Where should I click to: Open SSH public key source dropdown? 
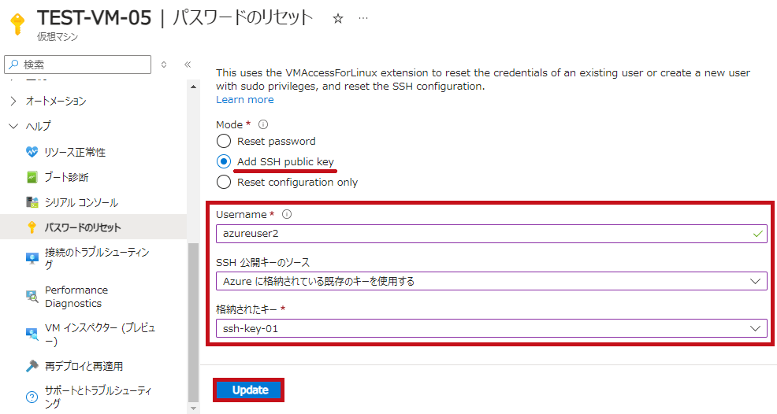490,281
